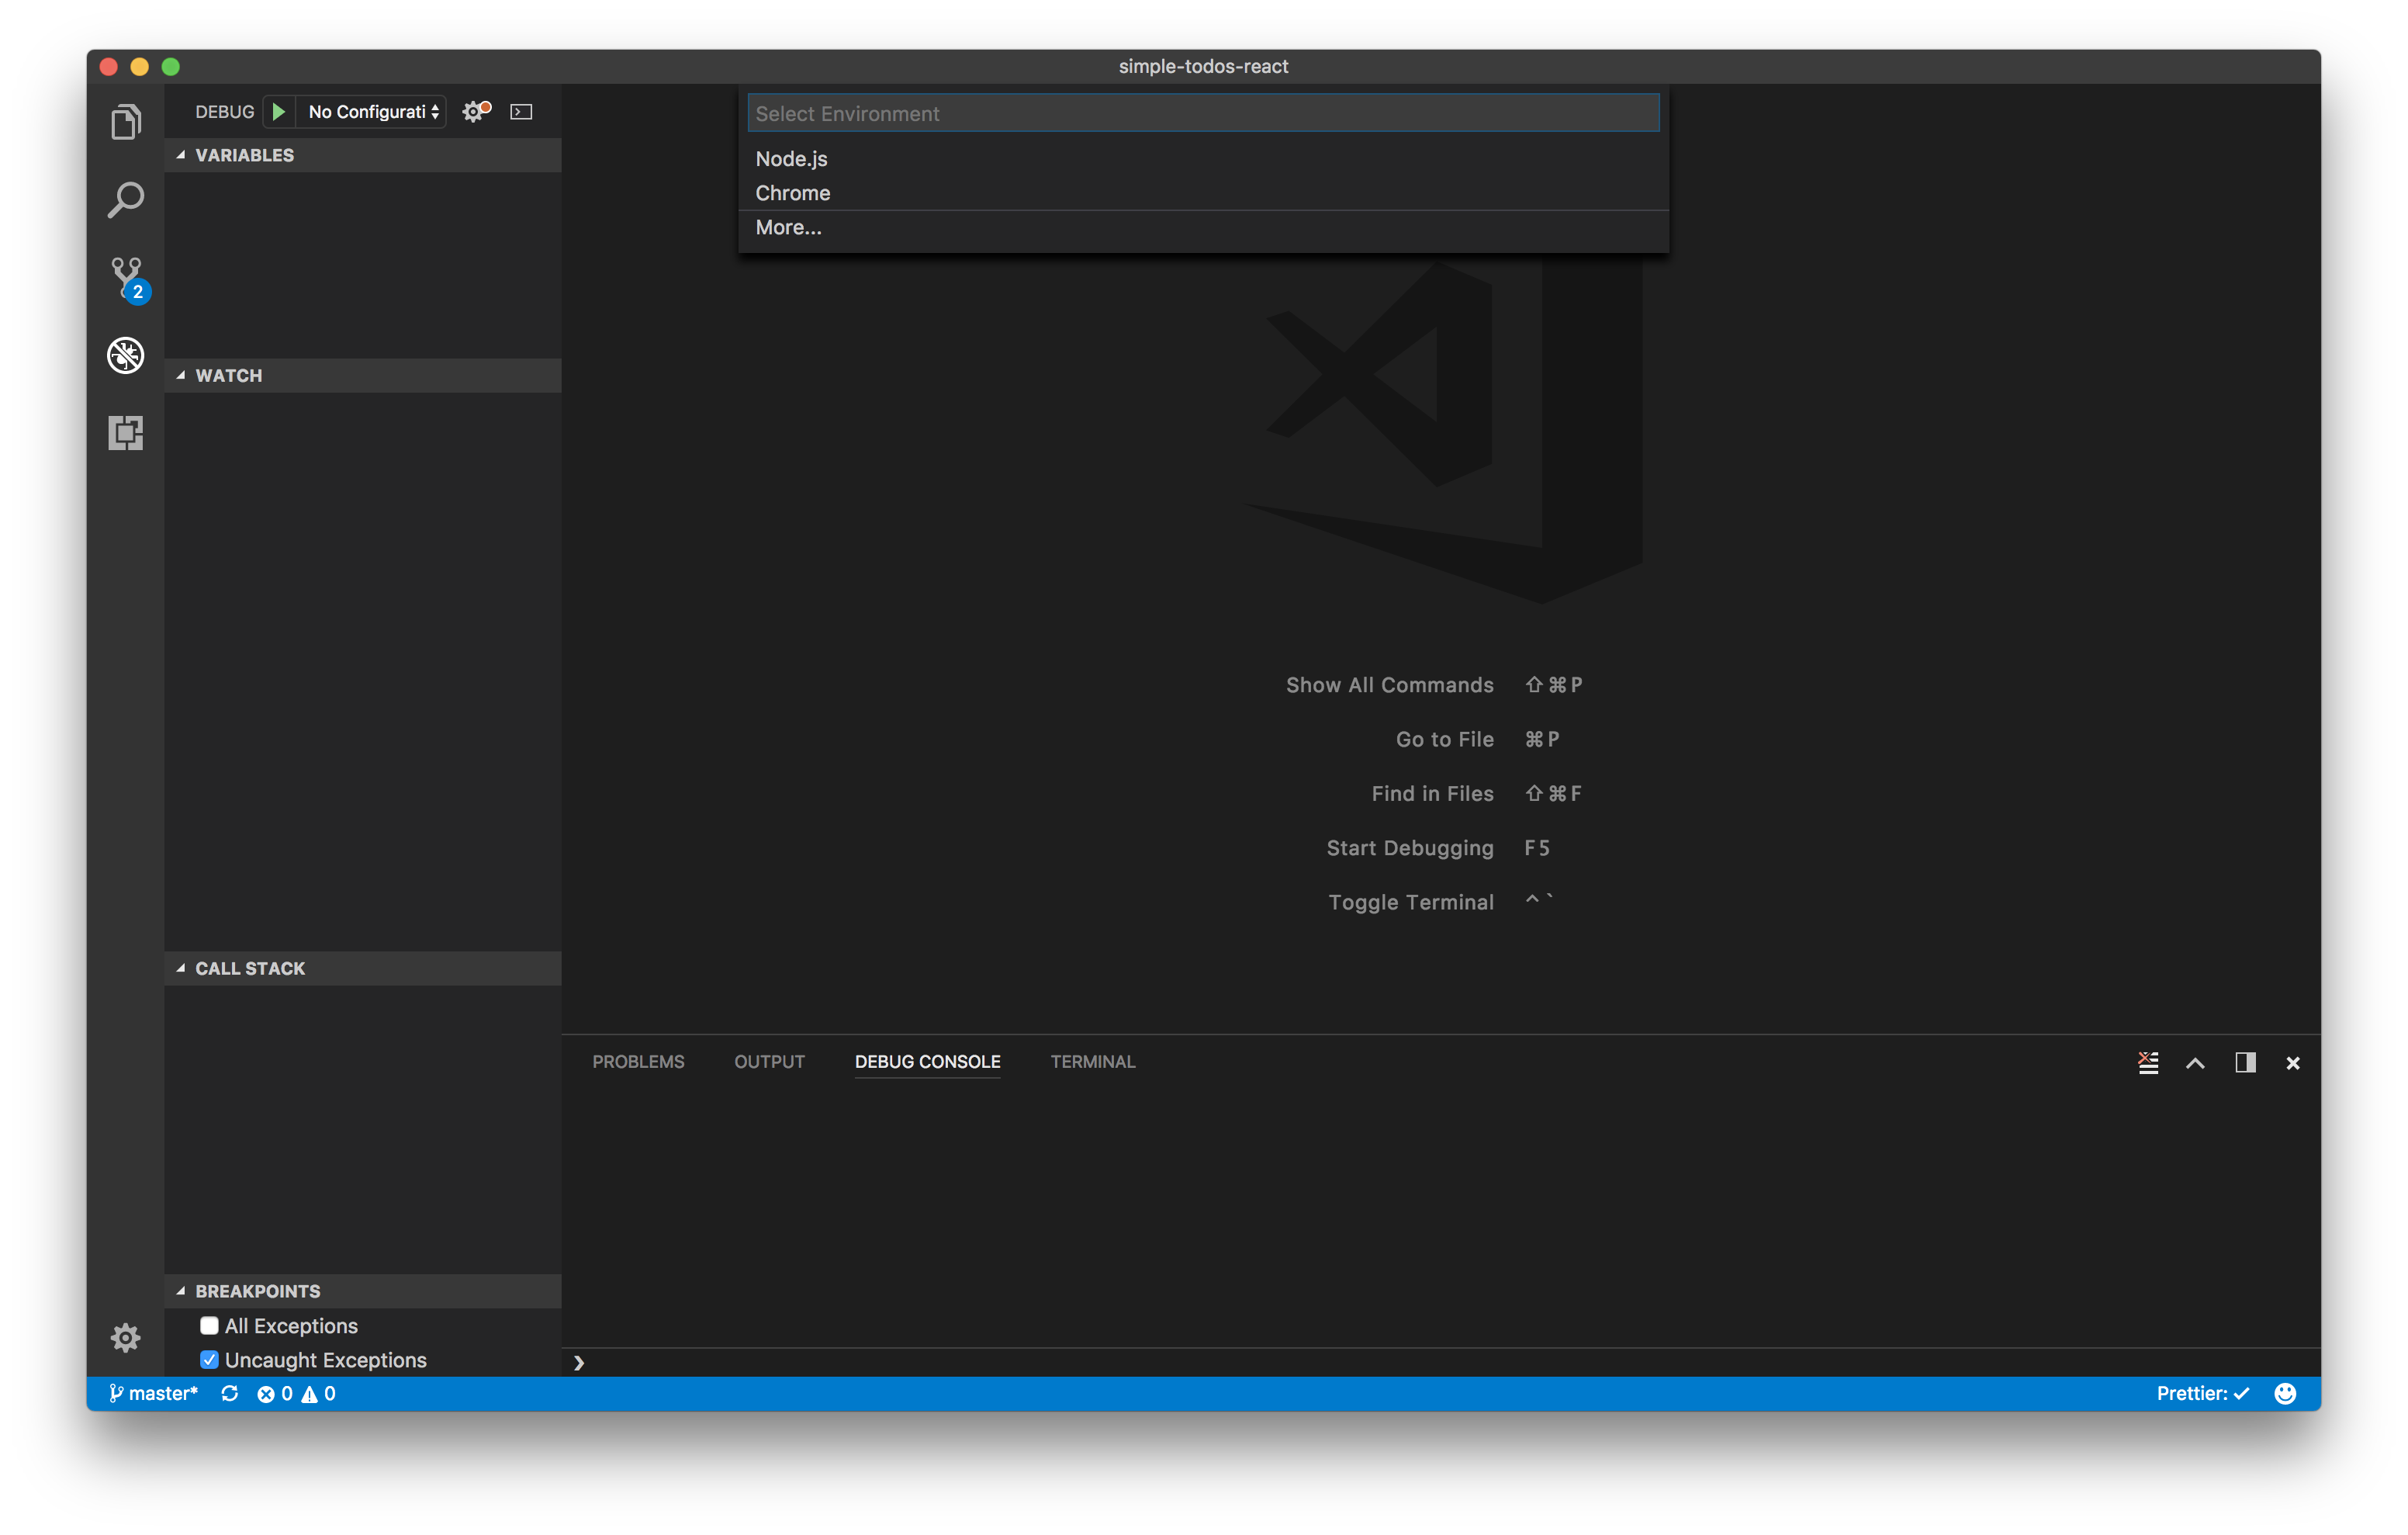Open launch.json via debug gear icon
This screenshot has height=1535, width=2408.
tap(476, 111)
